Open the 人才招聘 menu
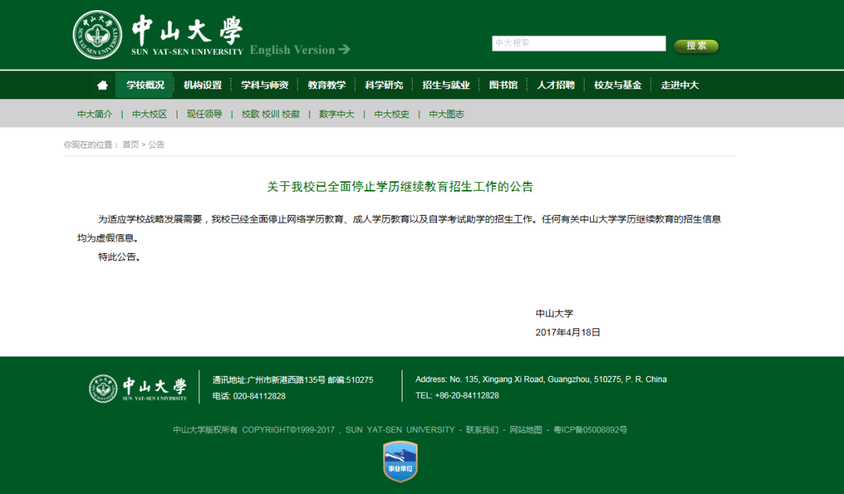Viewport: 844px width, 494px height. (556, 85)
